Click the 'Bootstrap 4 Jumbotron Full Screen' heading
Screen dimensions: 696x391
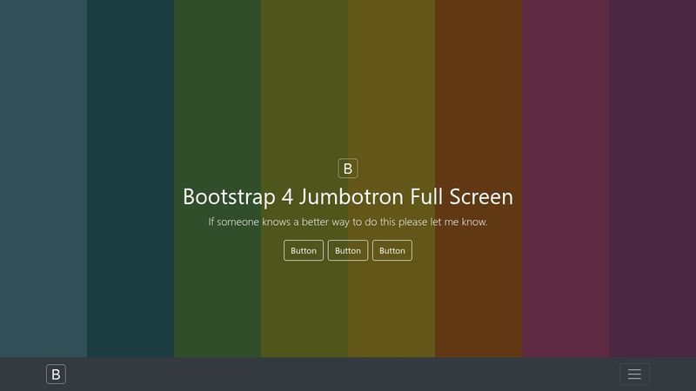pyautogui.click(x=348, y=196)
